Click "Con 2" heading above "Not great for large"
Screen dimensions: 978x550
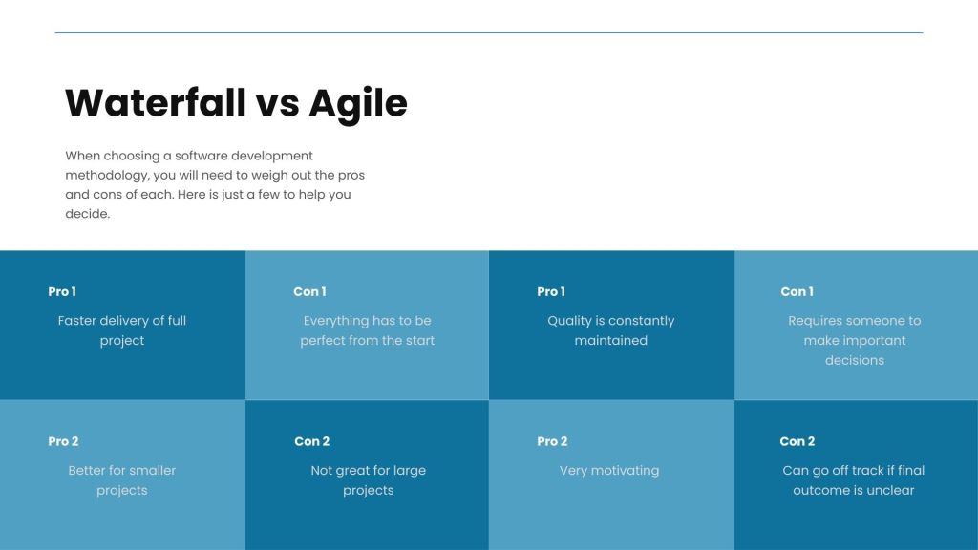pyautogui.click(x=311, y=441)
